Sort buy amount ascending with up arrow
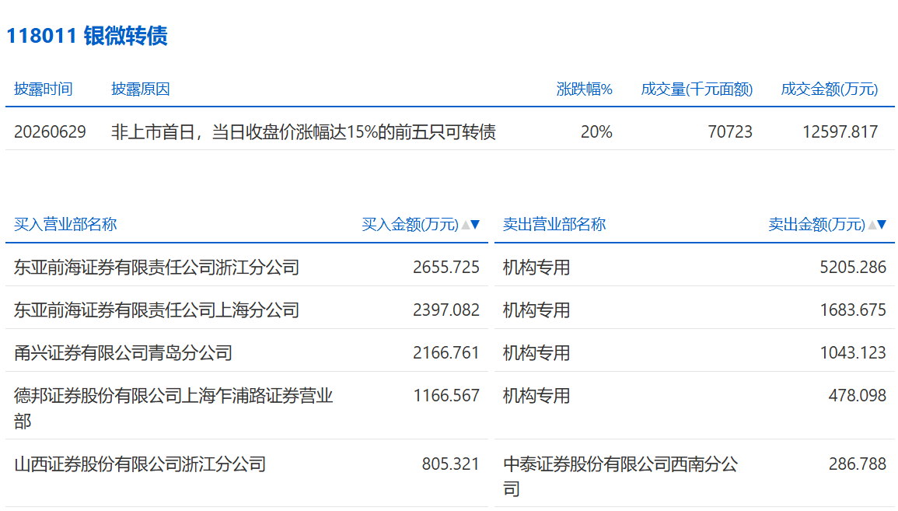The height and width of the screenshot is (511, 898). click(x=466, y=225)
